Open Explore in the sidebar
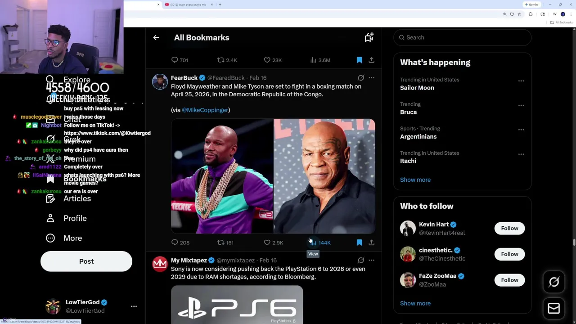Screen dimensions: 576x324 [68, 80]
